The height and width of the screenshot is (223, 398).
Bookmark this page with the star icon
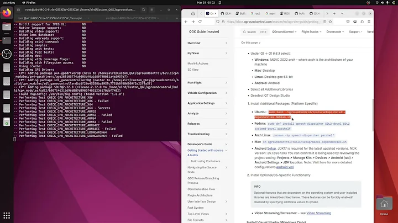330,22
